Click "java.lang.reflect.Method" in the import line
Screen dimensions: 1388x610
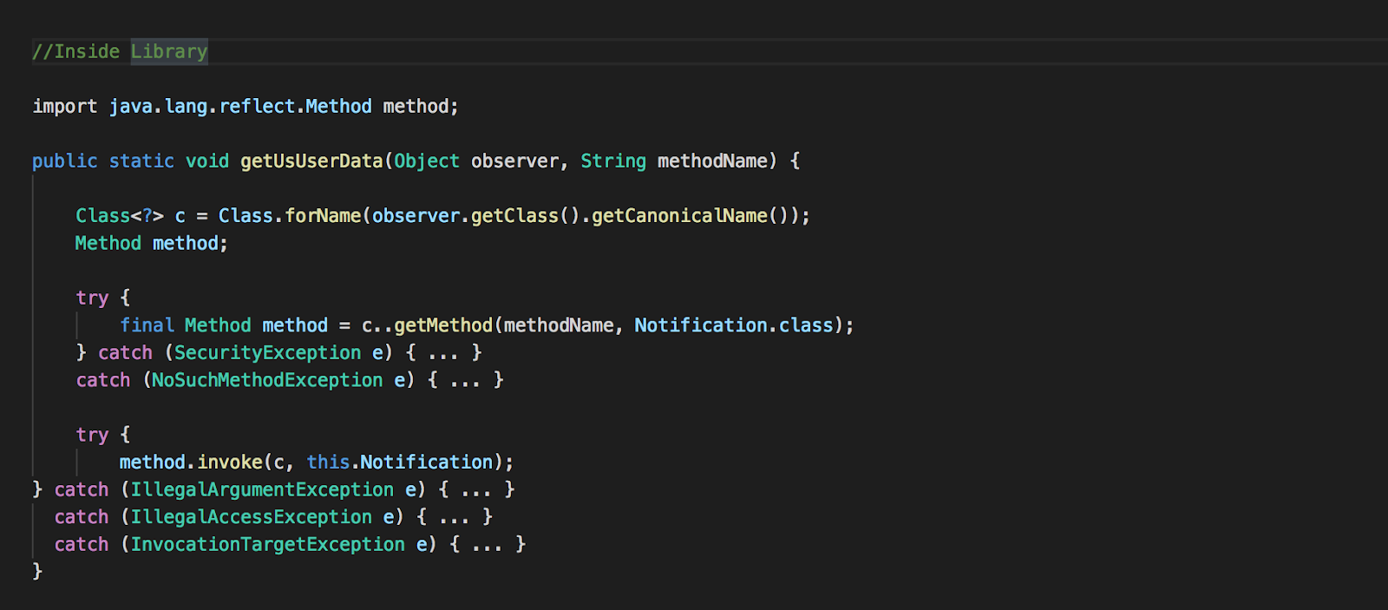240,106
